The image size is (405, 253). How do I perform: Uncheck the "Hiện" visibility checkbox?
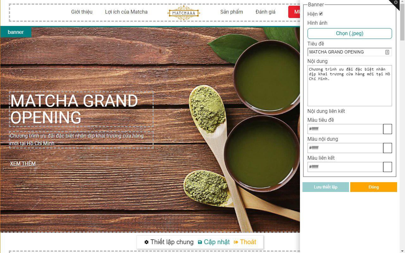321,14
